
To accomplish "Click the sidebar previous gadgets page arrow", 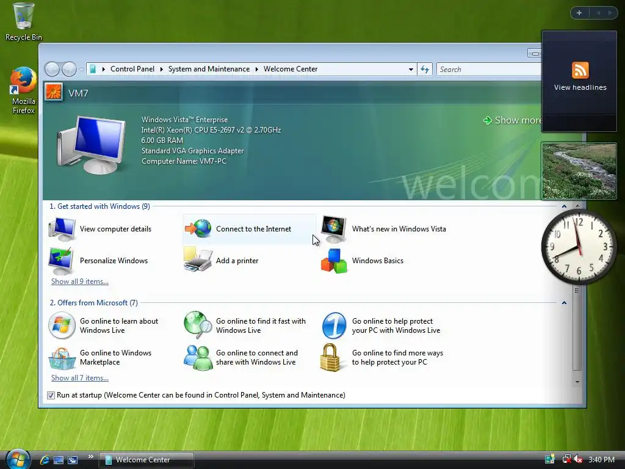I will 598,13.
